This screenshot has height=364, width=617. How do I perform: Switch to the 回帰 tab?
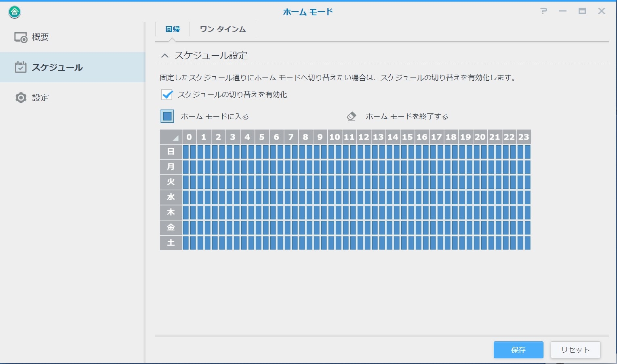(x=173, y=29)
